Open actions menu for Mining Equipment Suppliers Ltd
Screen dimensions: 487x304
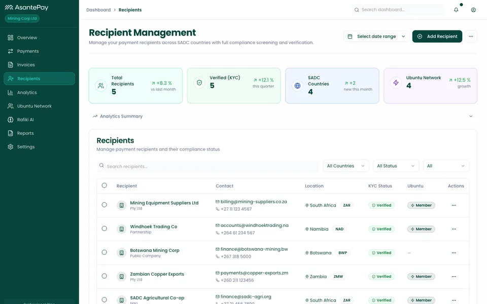(x=454, y=205)
